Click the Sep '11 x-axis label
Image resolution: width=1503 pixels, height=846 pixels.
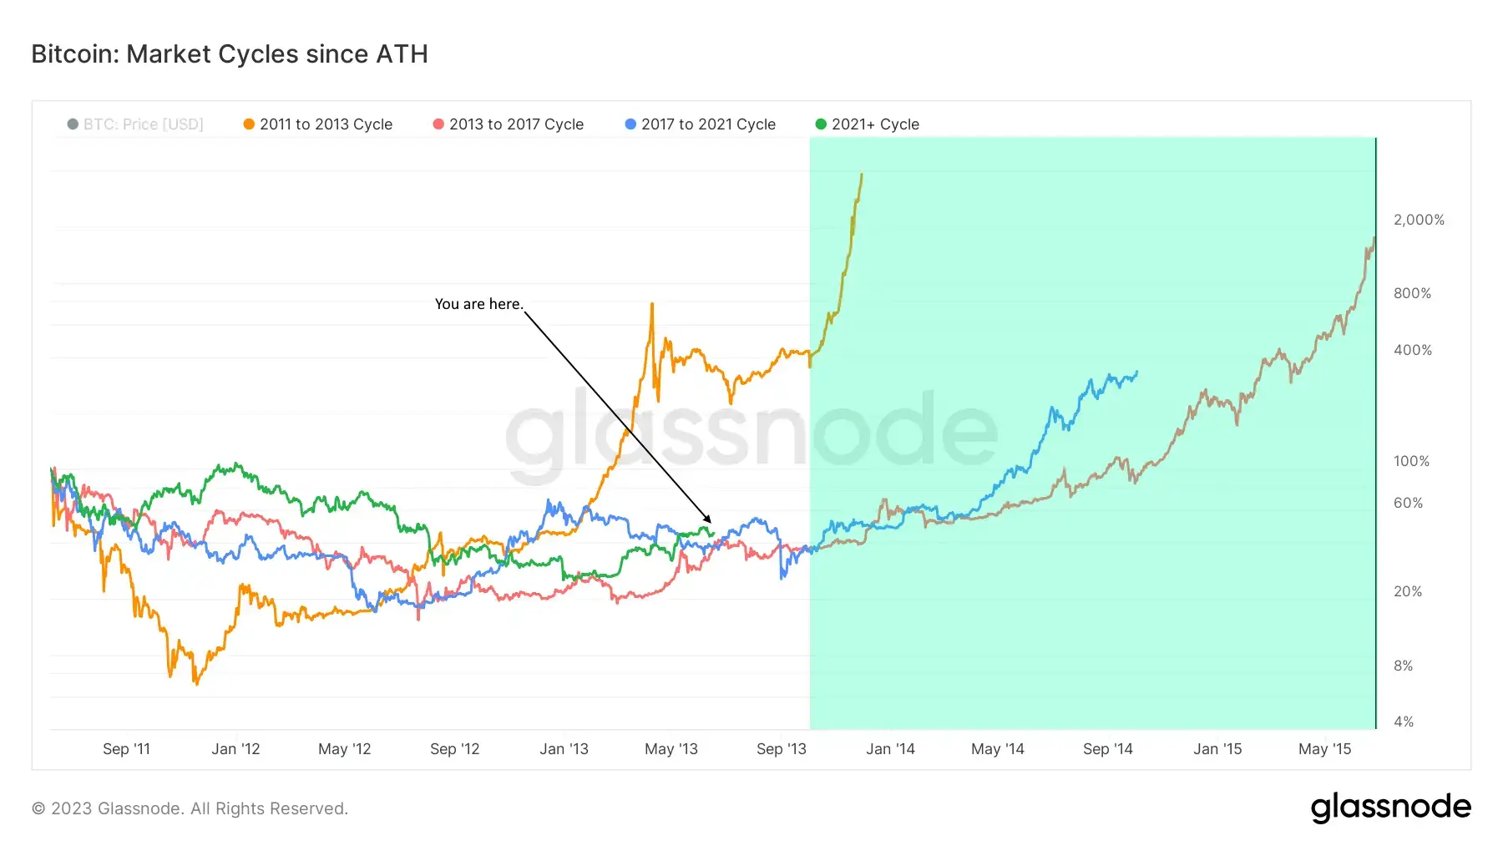coord(126,749)
